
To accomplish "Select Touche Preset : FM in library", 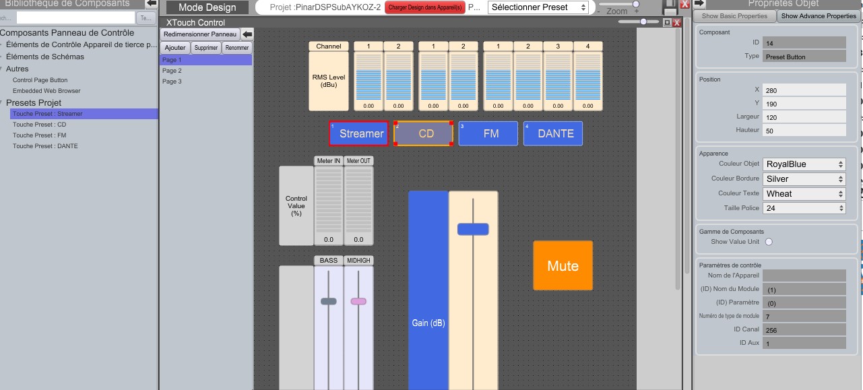I will (40, 135).
